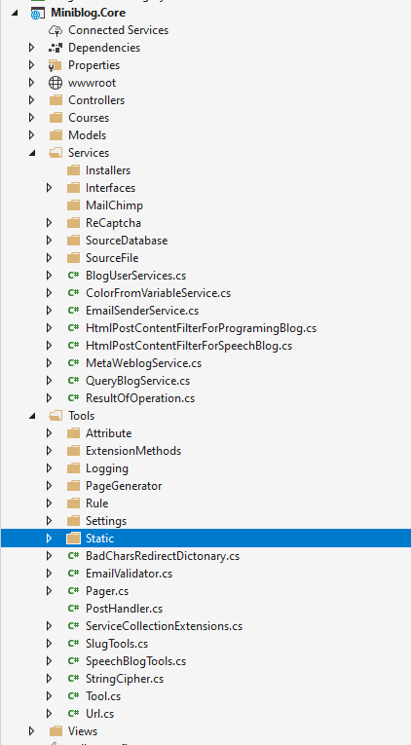Click the MailChimp folder icon
Screen dimensions: 411x745
coord(73,205)
